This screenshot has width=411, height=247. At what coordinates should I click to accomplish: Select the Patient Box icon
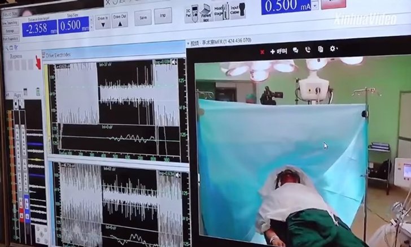point(207,11)
